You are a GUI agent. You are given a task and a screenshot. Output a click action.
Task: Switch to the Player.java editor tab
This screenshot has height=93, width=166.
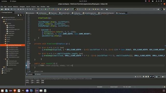[x=53, y=13]
